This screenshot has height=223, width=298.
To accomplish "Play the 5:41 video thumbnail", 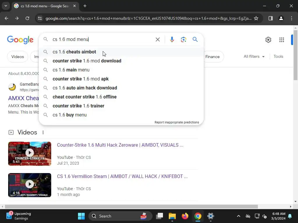I will pos(30,154).
